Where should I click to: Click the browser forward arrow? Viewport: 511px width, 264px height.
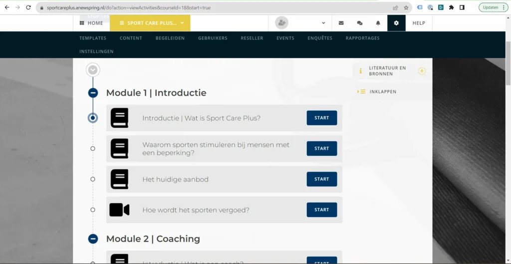(x=17, y=7)
